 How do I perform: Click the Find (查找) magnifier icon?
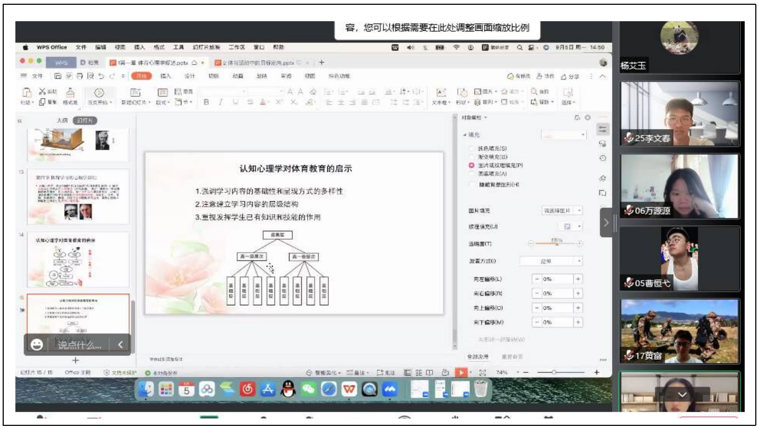pyautogui.click(x=535, y=91)
